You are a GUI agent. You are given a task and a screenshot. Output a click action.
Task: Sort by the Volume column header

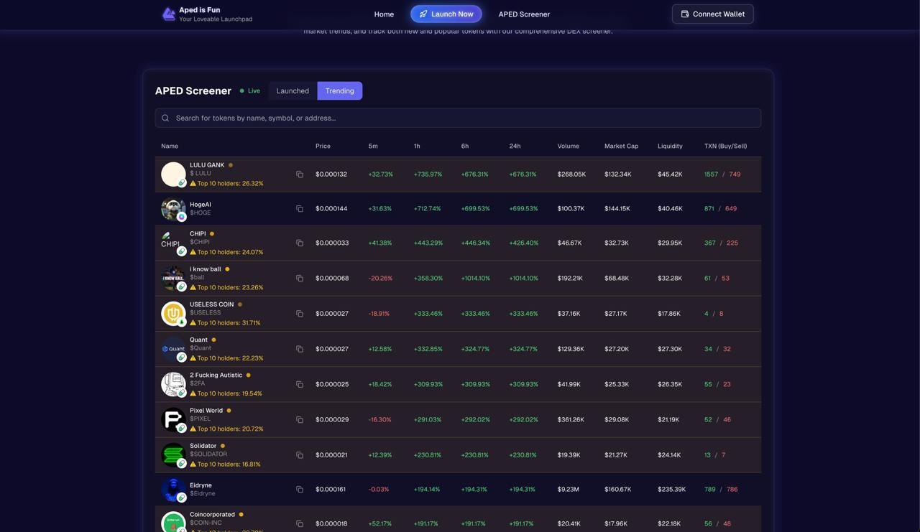568,146
